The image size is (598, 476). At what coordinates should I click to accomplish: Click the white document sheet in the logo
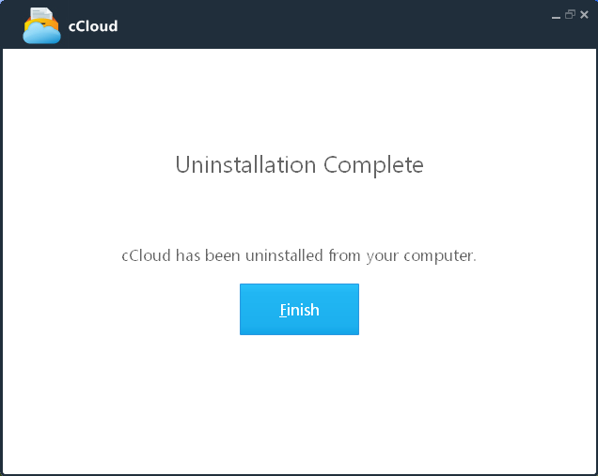tap(41, 14)
